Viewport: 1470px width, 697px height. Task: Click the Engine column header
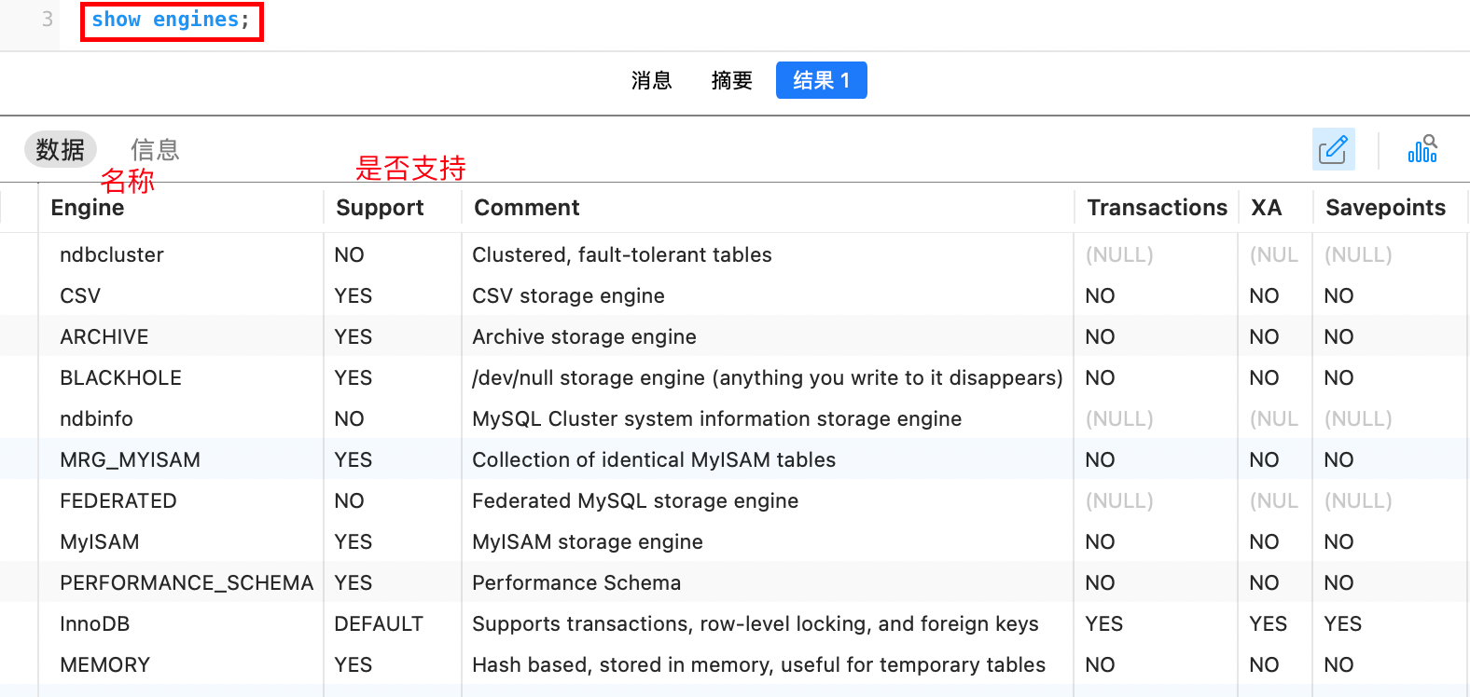[88, 208]
